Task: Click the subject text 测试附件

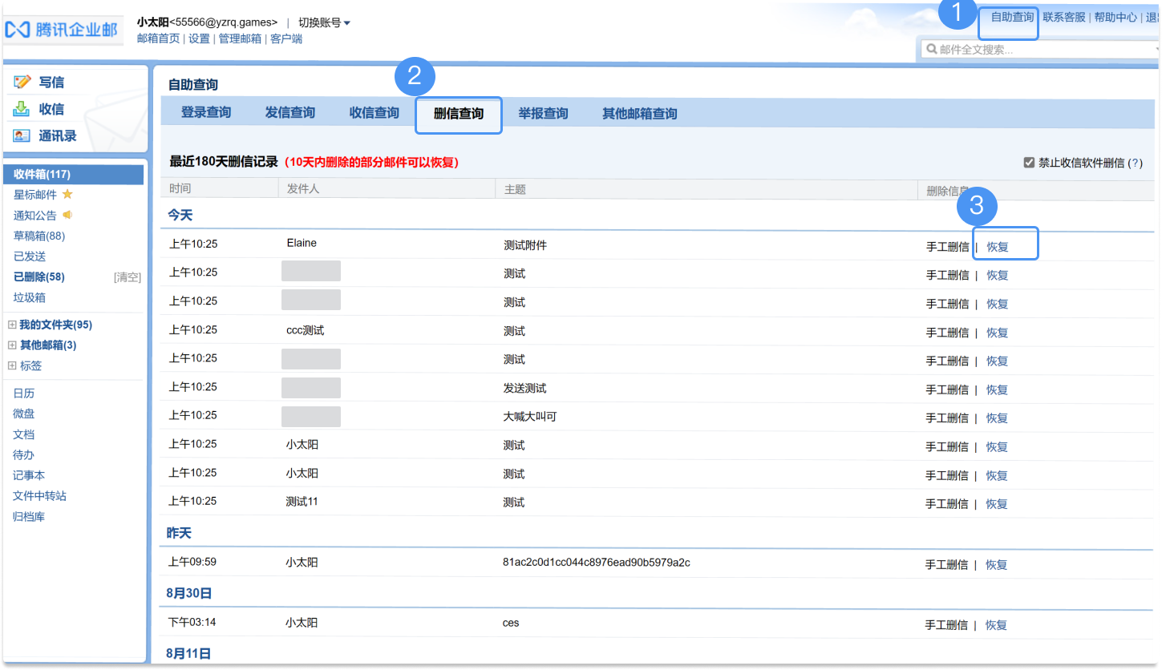Action: point(525,245)
